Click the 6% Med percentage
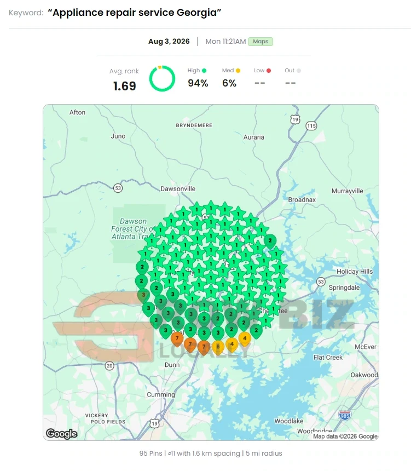The height and width of the screenshot is (471, 411). pos(229,83)
